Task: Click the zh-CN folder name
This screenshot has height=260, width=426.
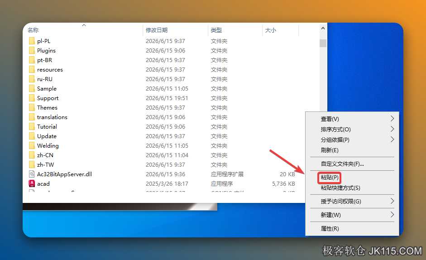Action: click(x=45, y=155)
